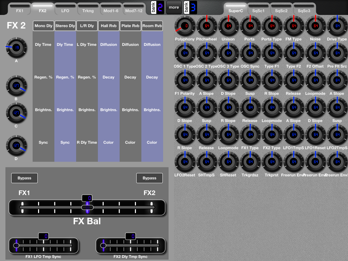Click the Hall Rvb 'Diffusion' label

tap(108, 45)
